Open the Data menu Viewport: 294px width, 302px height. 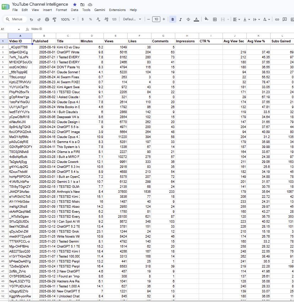coord(74,10)
